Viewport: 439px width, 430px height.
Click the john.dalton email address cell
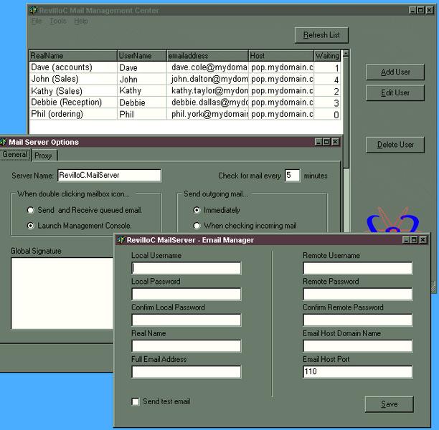(207, 79)
